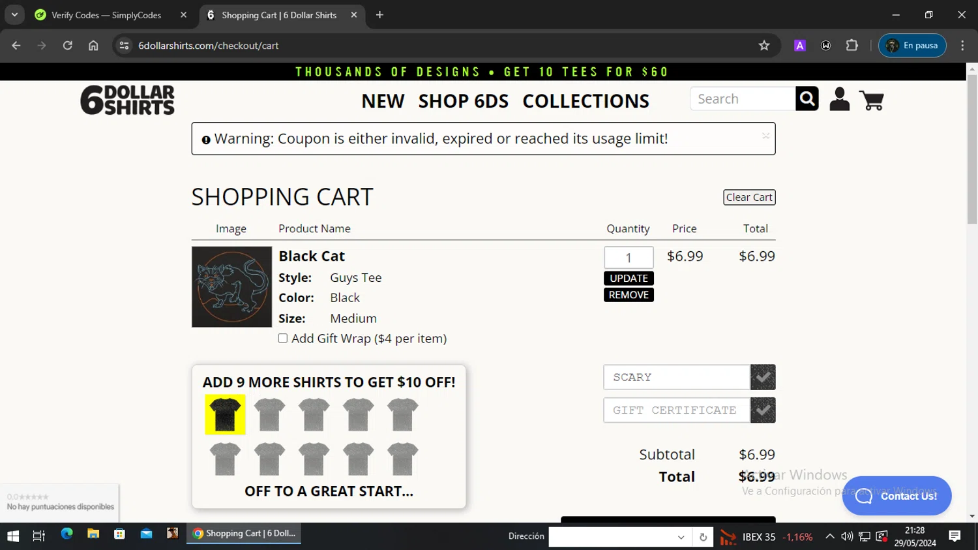Toggle Add Gift Wrap checkbox

click(x=283, y=338)
